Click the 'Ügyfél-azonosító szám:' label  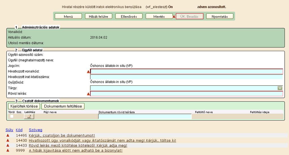[26, 55]
